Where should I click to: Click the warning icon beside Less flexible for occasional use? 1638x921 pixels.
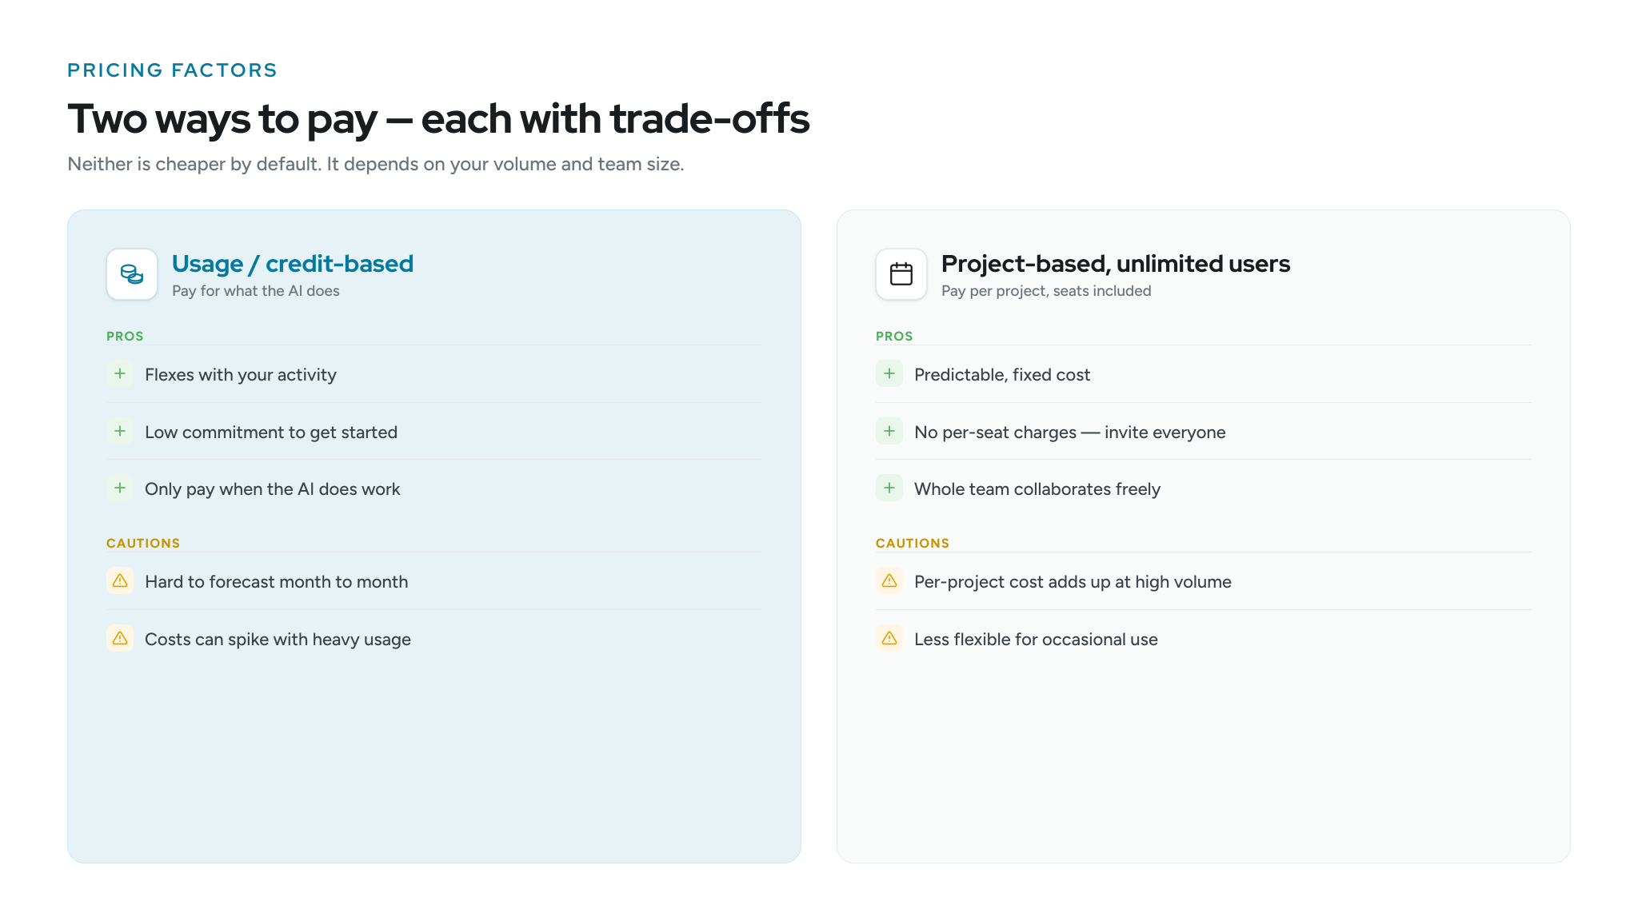pos(889,638)
